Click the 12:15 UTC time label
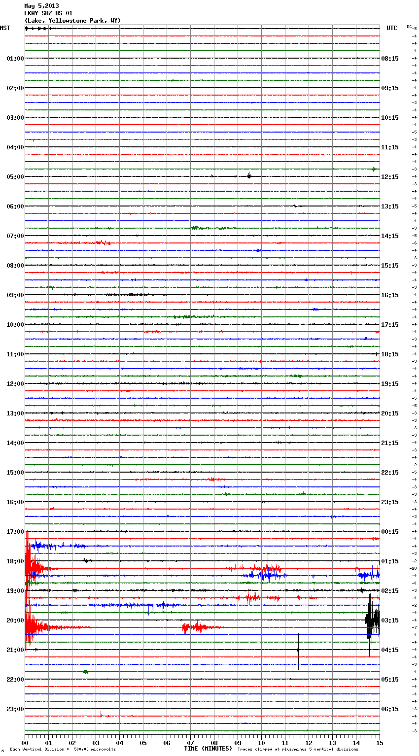The height and width of the screenshot is (756, 419). (390, 177)
